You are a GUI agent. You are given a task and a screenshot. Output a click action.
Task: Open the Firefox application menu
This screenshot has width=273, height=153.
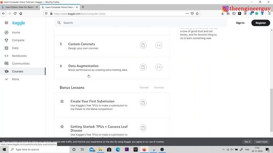[269, 14]
